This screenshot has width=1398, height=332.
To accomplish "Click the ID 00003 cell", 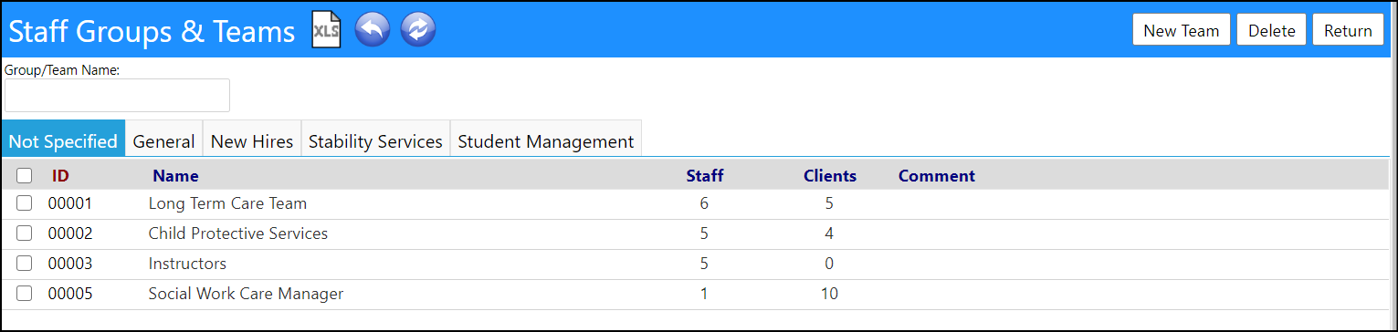I will click(x=70, y=264).
